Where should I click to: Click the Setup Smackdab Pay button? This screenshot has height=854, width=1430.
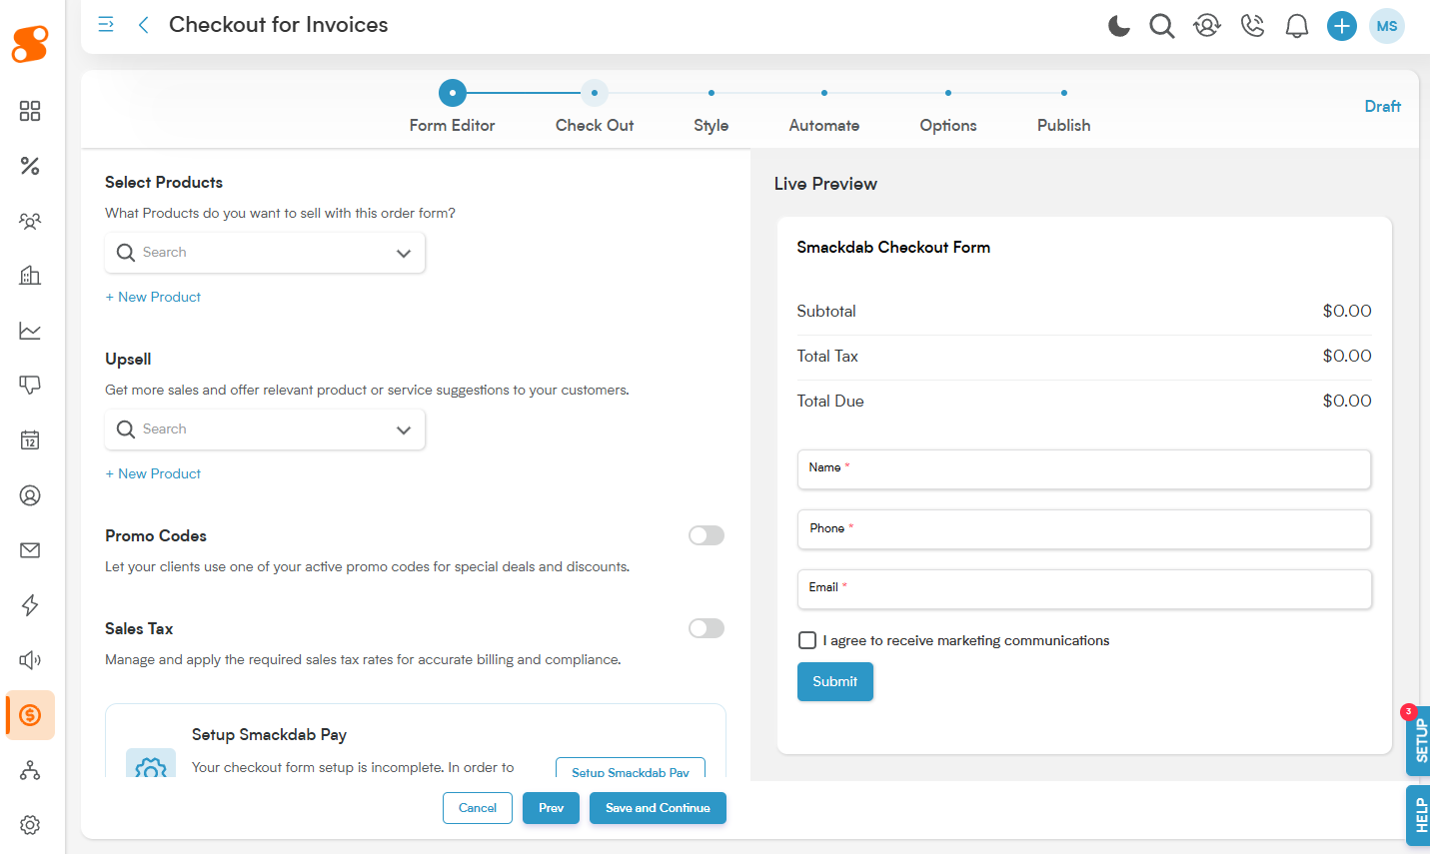tap(631, 768)
